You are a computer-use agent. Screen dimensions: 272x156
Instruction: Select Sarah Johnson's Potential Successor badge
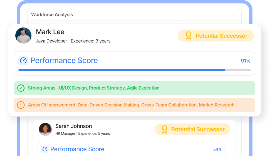click(192, 130)
